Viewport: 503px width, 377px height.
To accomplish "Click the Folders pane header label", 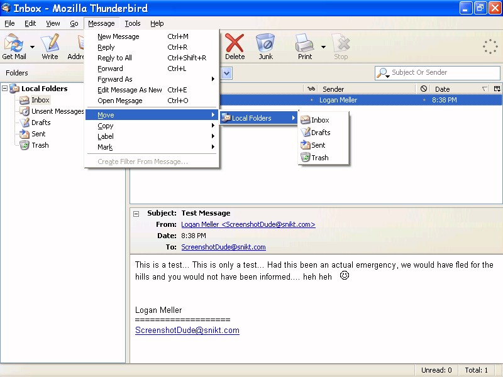I will (17, 73).
